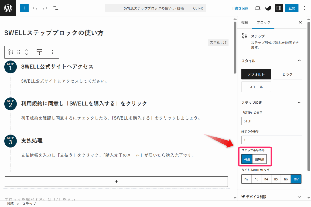Click the 下書き保存 link
This screenshot has height=207, width=311.
click(x=240, y=8)
